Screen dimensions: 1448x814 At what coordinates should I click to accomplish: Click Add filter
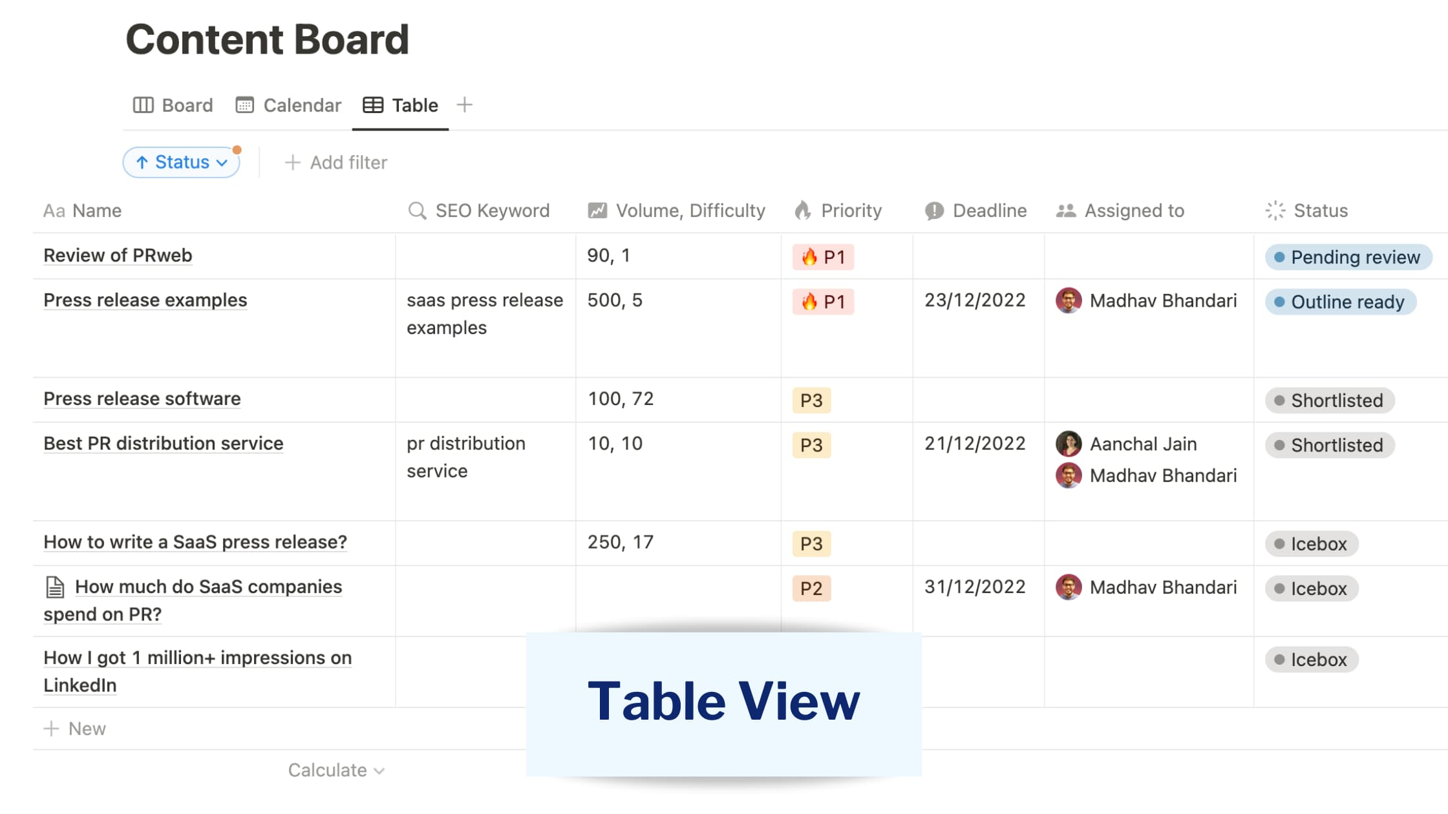(335, 162)
